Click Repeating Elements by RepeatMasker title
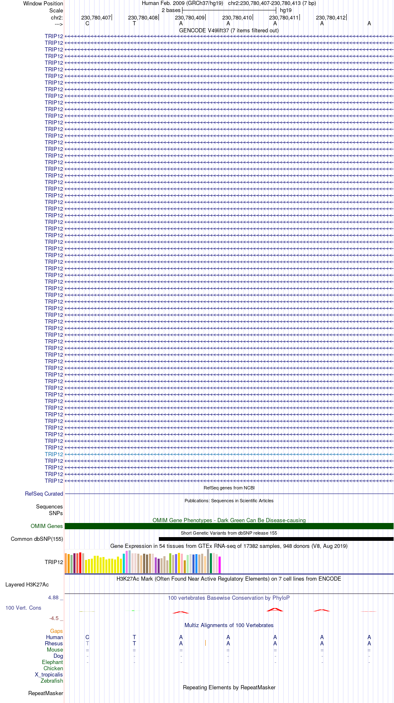The image size is (394, 703). [x=229, y=687]
